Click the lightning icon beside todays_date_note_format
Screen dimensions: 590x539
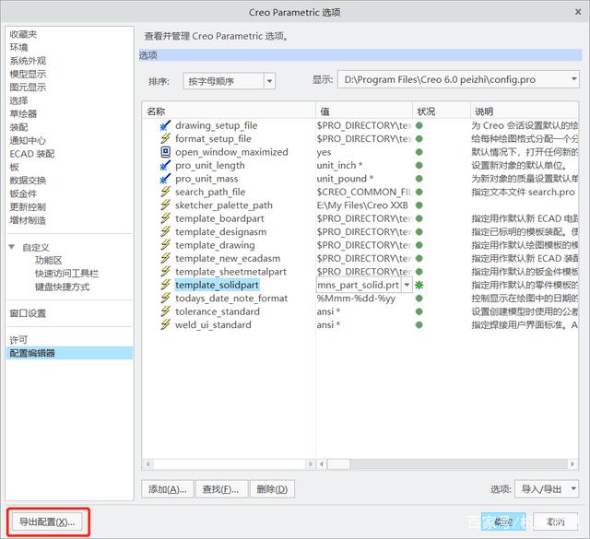165,298
